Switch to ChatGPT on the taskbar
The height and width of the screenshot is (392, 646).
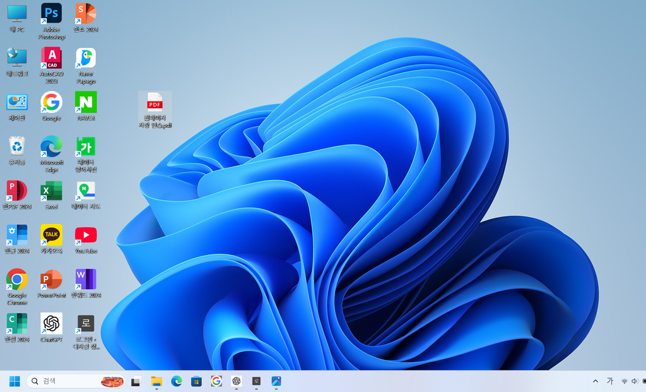point(236,381)
